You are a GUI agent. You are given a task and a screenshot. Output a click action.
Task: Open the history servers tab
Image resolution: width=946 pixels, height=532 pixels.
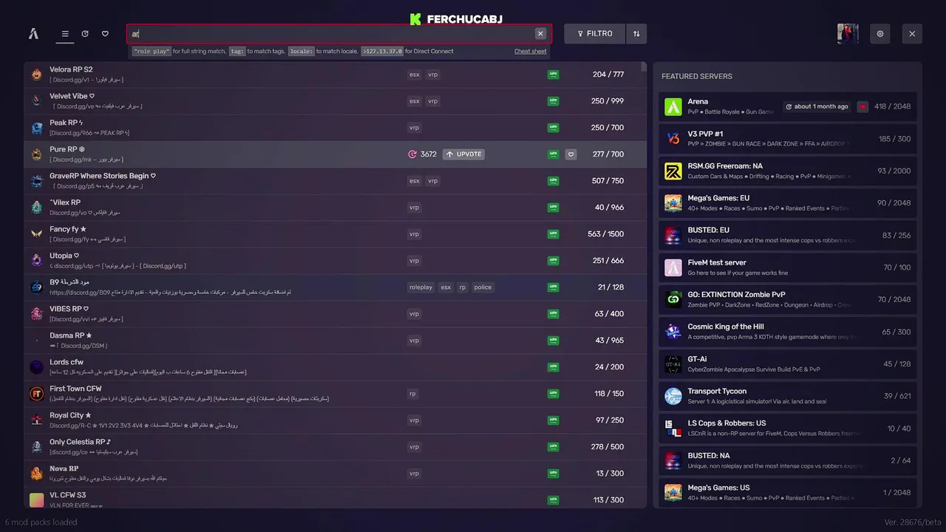[x=85, y=33]
